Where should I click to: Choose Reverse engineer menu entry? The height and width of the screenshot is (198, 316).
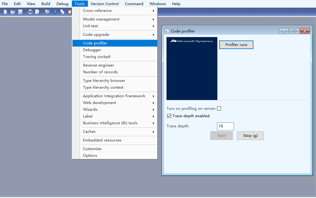click(115, 65)
